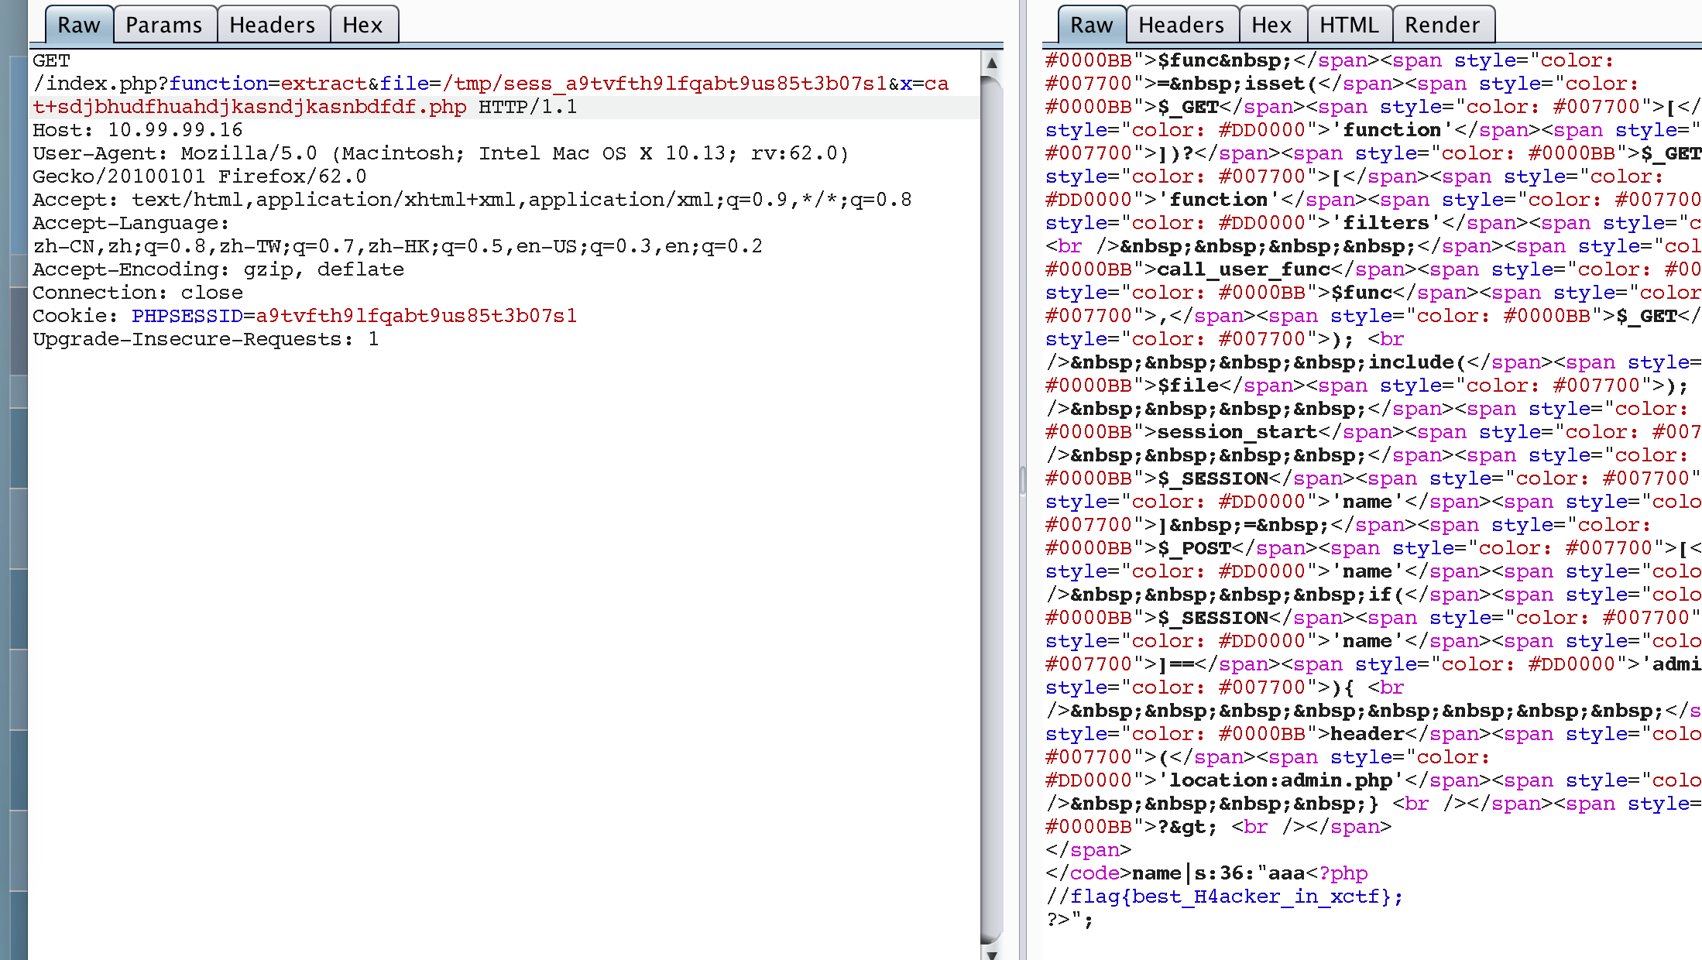Switch to the response Hex tab
The height and width of the screenshot is (960, 1702).
1271,25
